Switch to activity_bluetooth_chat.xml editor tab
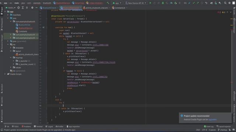The image size is (236, 132). 97,8
